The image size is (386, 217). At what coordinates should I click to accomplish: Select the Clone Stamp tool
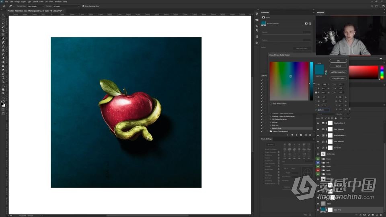tap(3, 50)
